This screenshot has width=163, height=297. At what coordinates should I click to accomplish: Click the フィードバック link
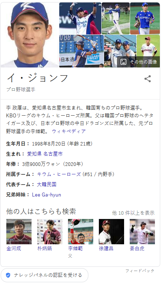[140, 271]
